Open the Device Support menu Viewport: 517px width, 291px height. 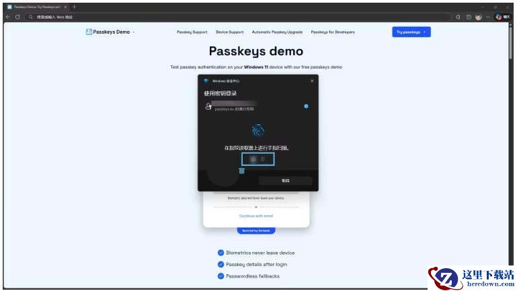point(229,32)
